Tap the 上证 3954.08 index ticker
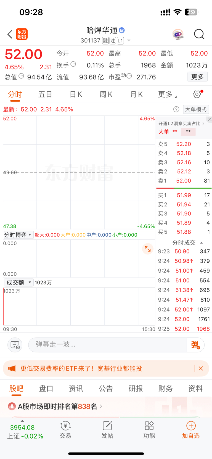This screenshot has height=459, width=212. click(x=25, y=432)
